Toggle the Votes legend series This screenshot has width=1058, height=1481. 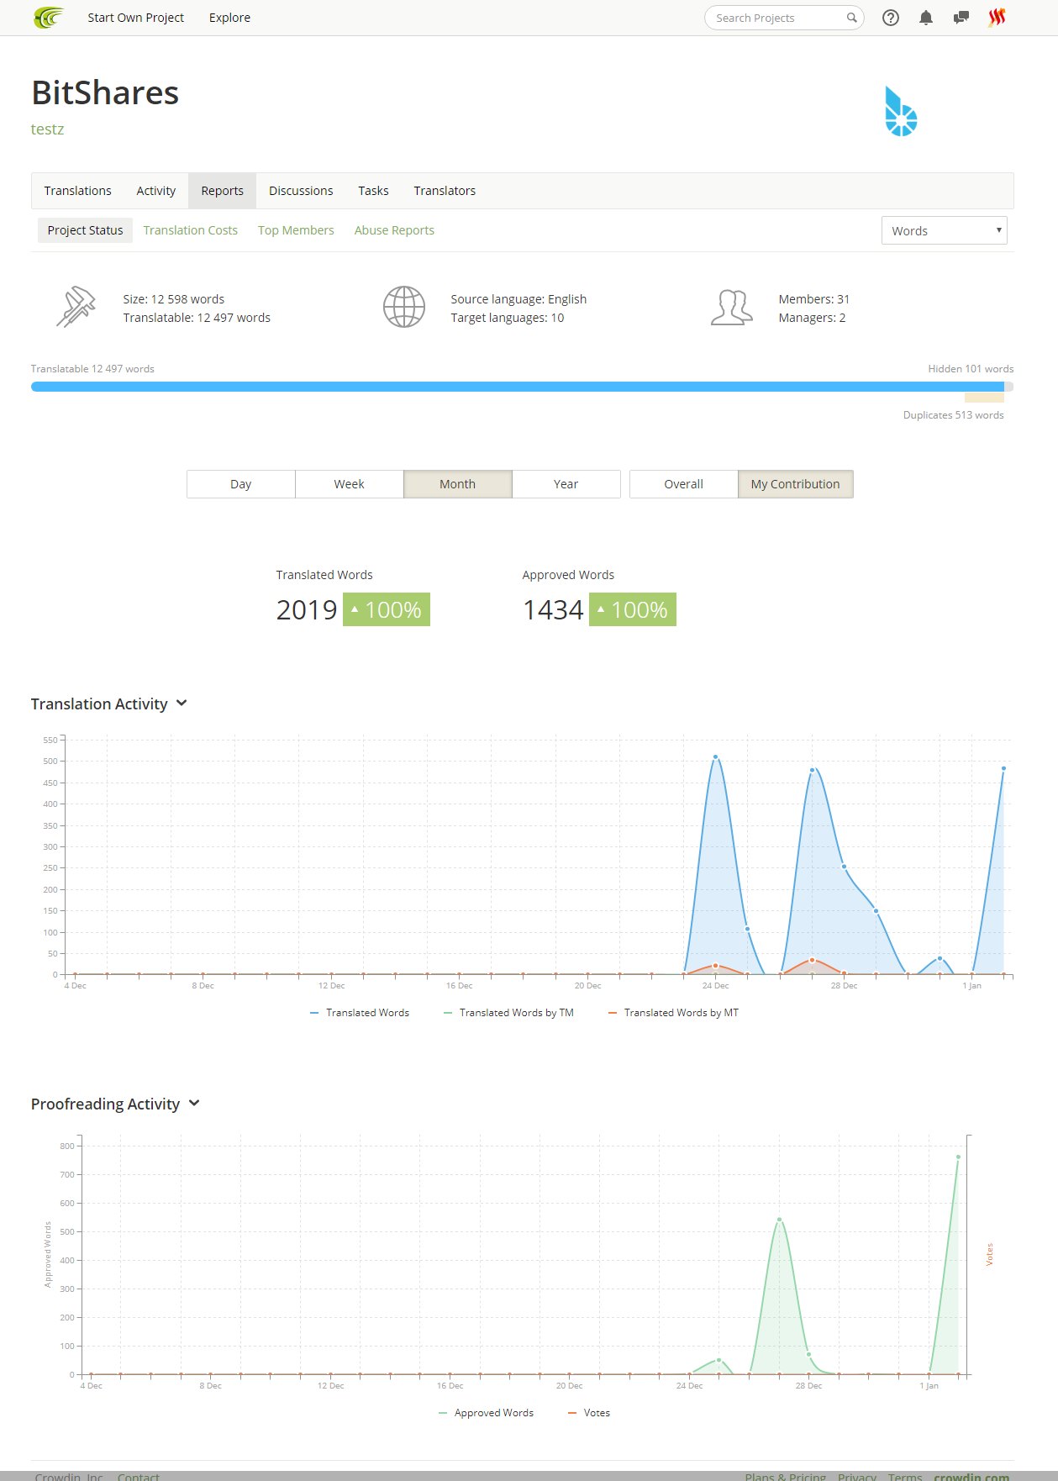click(x=589, y=1413)
